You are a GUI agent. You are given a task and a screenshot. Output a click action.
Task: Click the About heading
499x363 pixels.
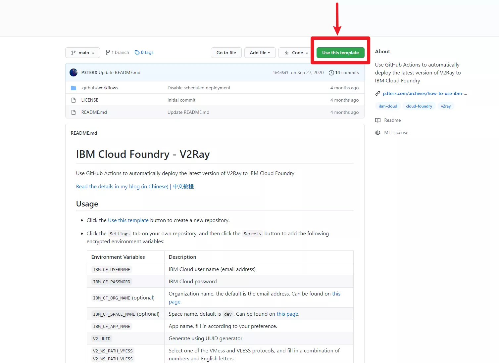[382, 51]
